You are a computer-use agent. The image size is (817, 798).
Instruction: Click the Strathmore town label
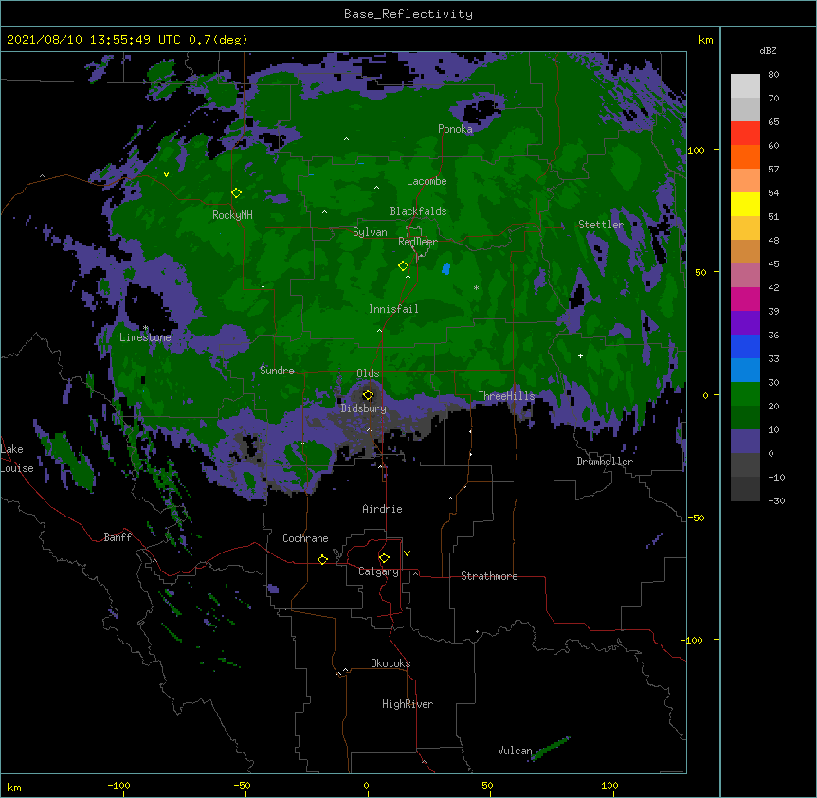coord(489,576)
